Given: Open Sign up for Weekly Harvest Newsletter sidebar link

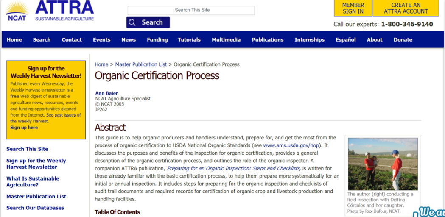Looking at the screenshot, I should tap(36, 164).
